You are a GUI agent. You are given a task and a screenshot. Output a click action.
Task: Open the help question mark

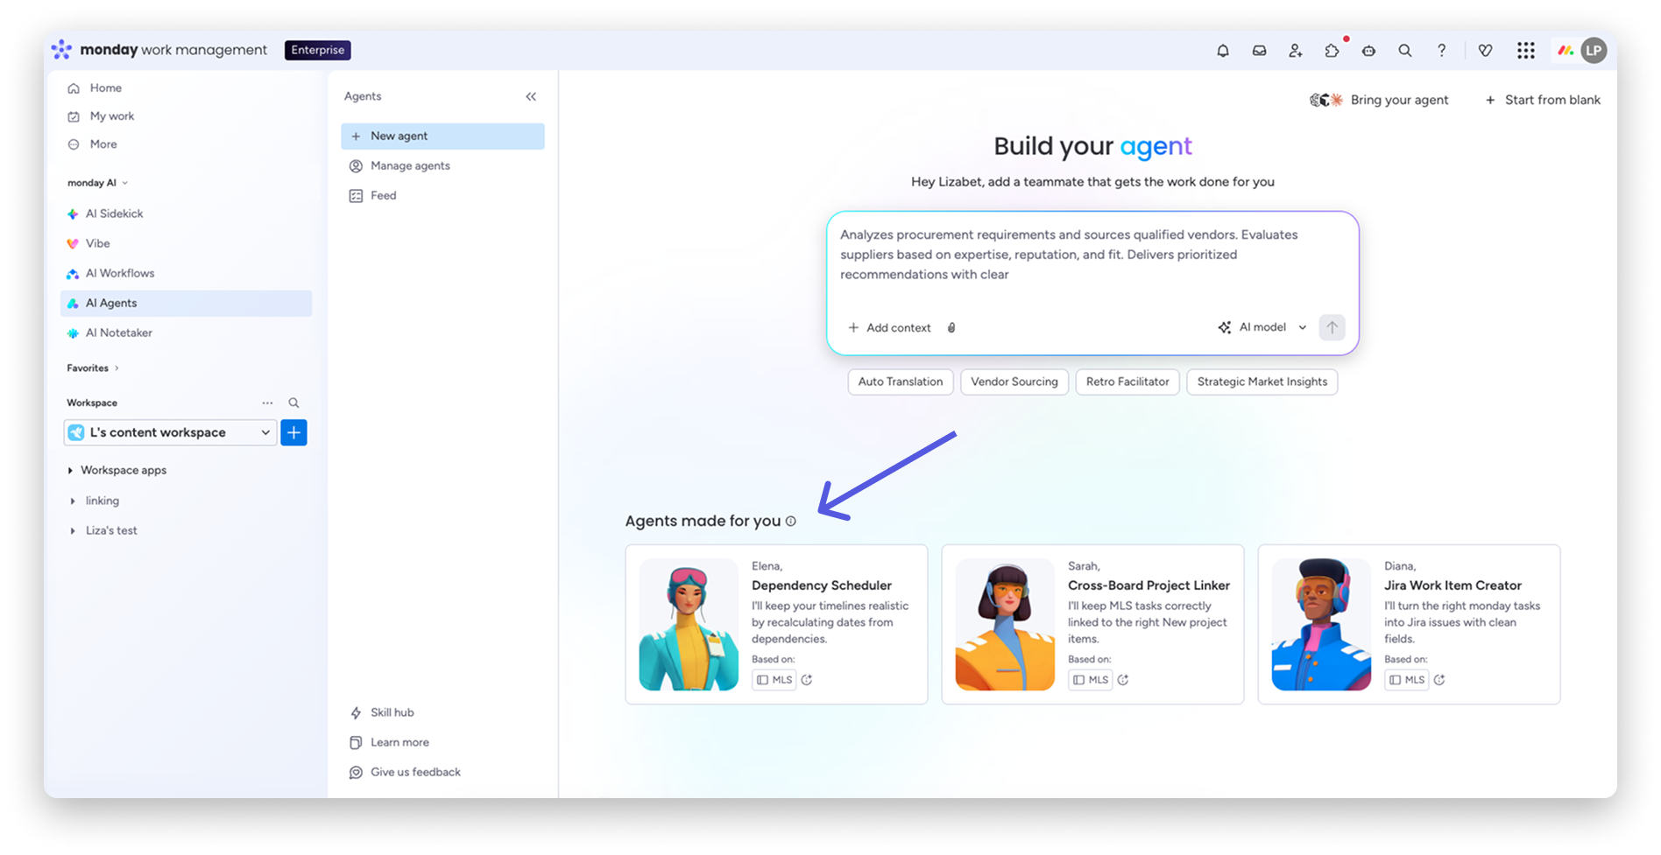[x=1441, y=51]
